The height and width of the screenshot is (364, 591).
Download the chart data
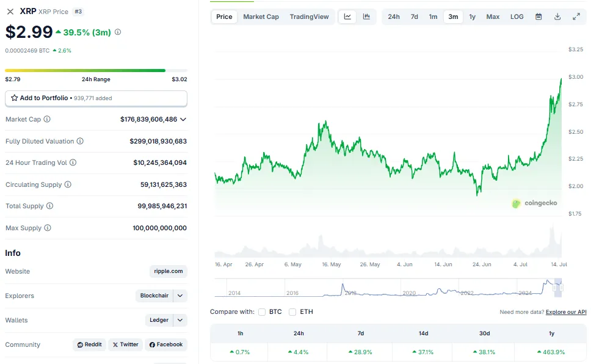(557, 16)
